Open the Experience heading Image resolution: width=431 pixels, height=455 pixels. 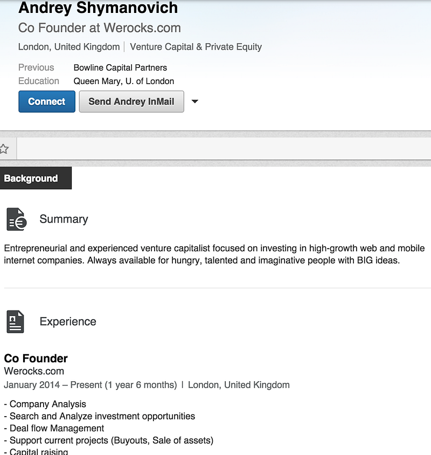[x=68, y=321]
